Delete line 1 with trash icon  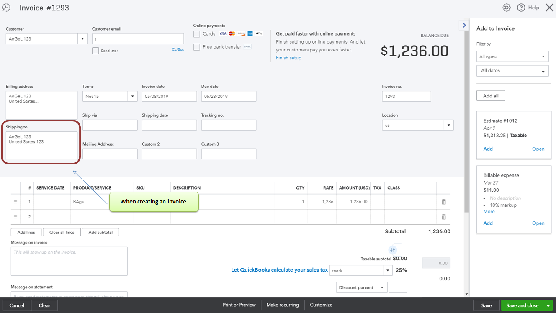(x=444, y=202)
